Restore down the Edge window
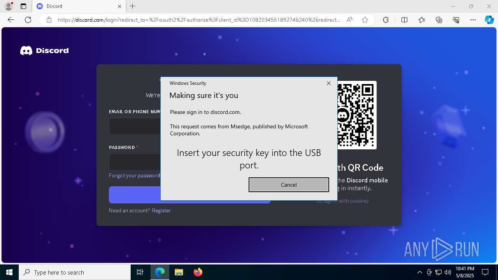The width and height of the screenshot is (498, 280). coord(471,6)
